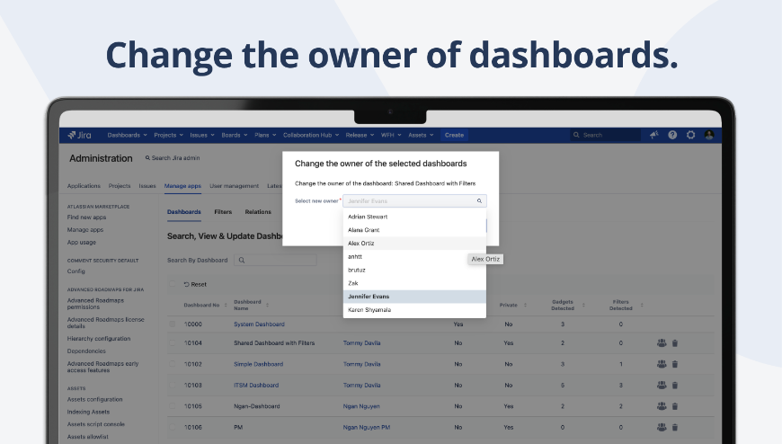782x444 pixels.
Task: Select Alex Ortiz from owner list
Action: pos(414,244)
